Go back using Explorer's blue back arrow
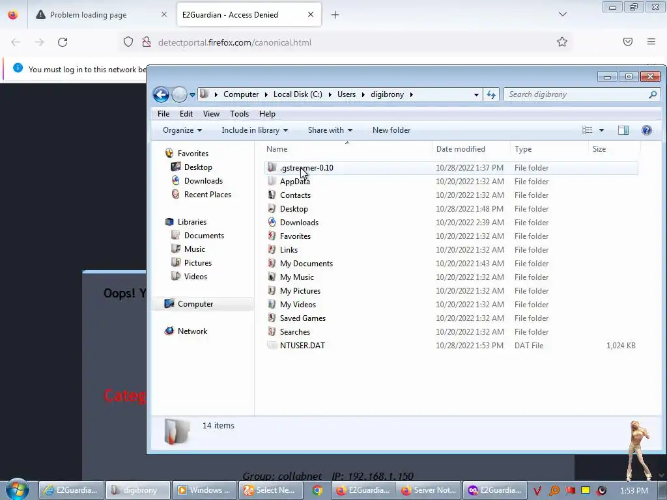The height and width of the screenshot is (500, 667). point(162,94)
